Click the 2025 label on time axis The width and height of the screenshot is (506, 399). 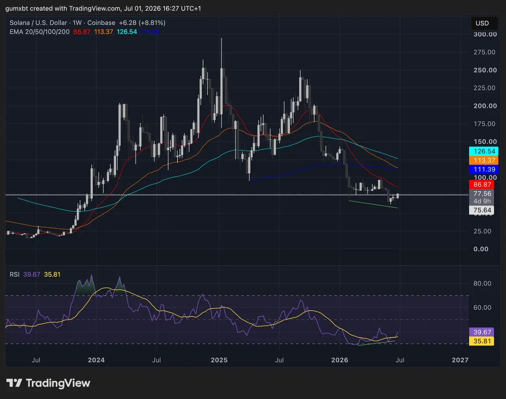(x=219, y=360)
